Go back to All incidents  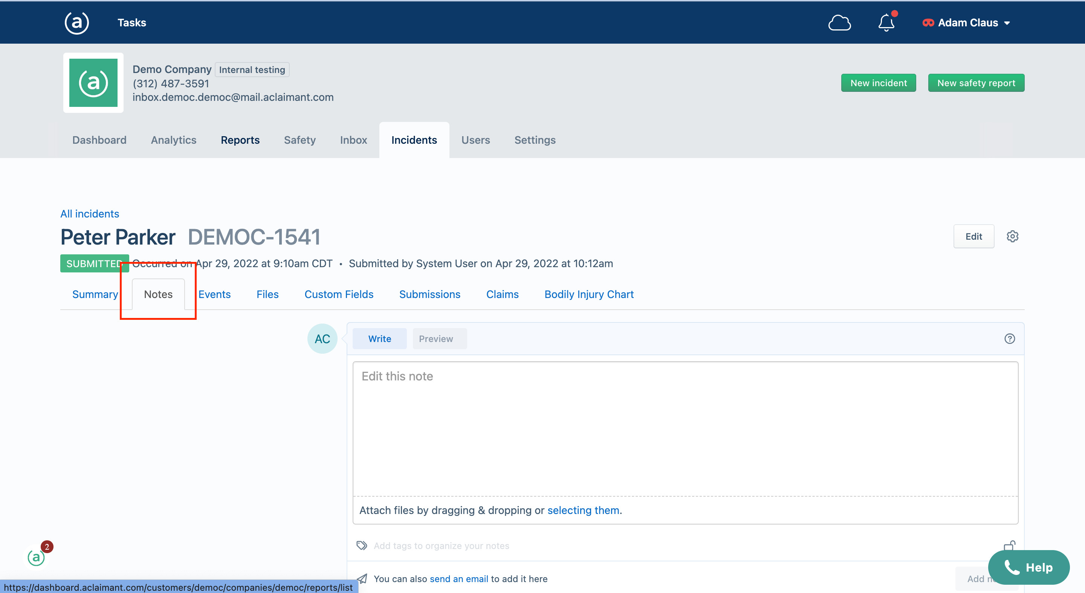tap(90, 214)
